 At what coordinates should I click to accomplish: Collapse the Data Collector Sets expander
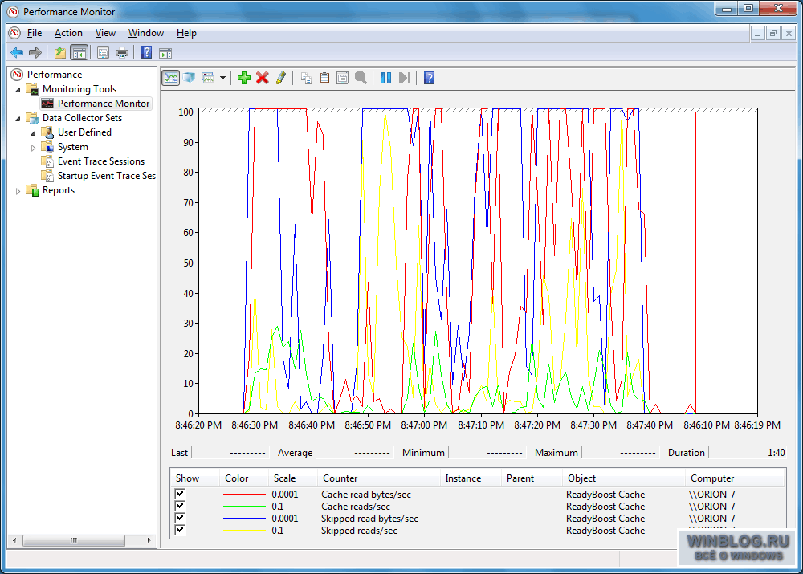18,118
